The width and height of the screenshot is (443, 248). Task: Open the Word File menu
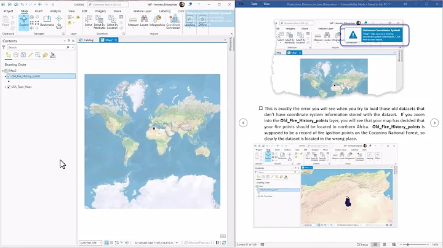241,4
